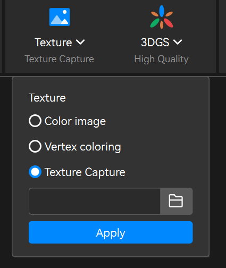Select the Vertex coloring radio button

click(x=35, y=146)
